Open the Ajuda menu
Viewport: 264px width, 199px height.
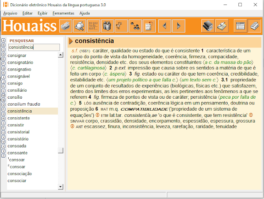(85, 13)
